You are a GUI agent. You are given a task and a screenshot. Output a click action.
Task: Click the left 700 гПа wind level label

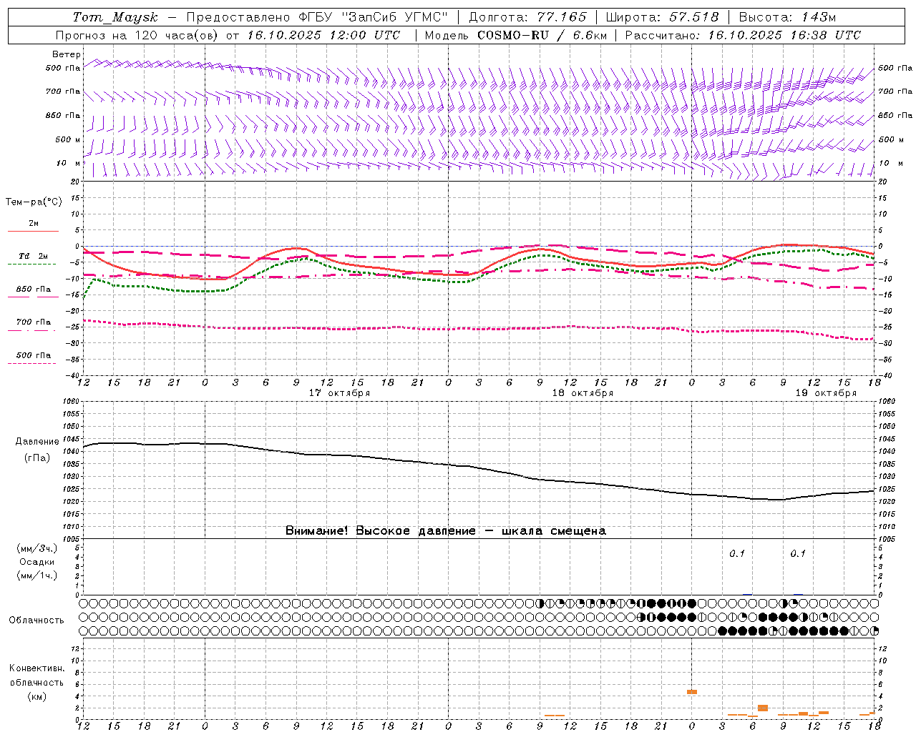[63, 91]
